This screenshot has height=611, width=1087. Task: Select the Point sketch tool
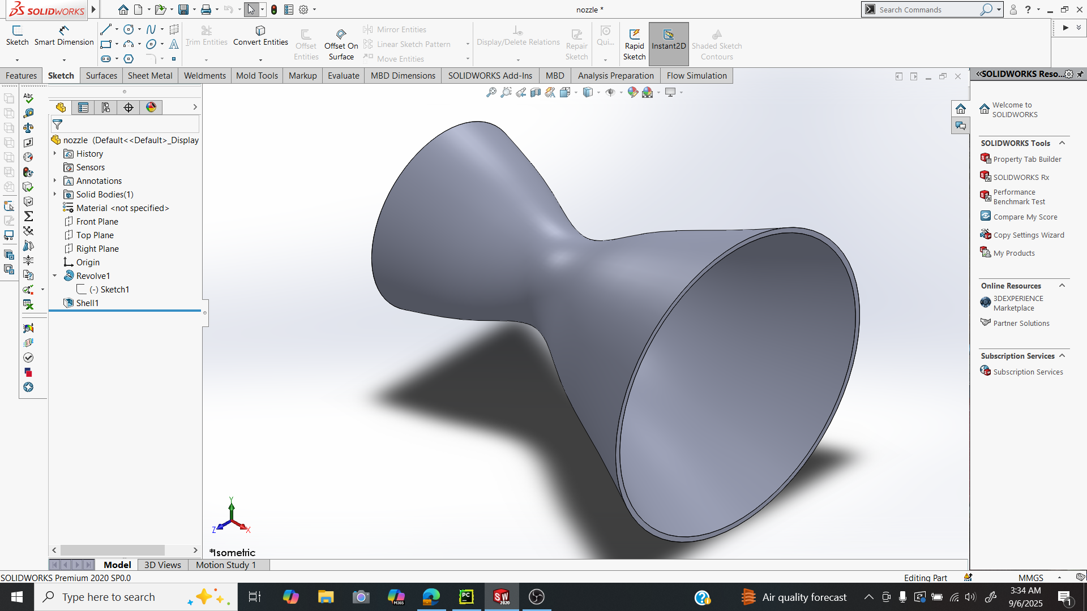pyautogui.click(x=174, y=59)
